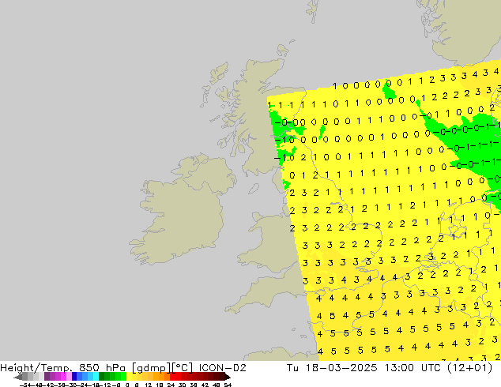Click the forecast date 'Tu 18-03-2025'
This screenshot has height=387, width=501.
[x=333, y=368]
